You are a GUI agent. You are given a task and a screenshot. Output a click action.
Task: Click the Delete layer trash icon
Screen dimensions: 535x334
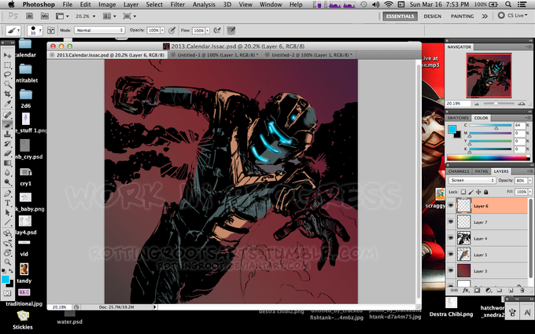coord(522,290)
